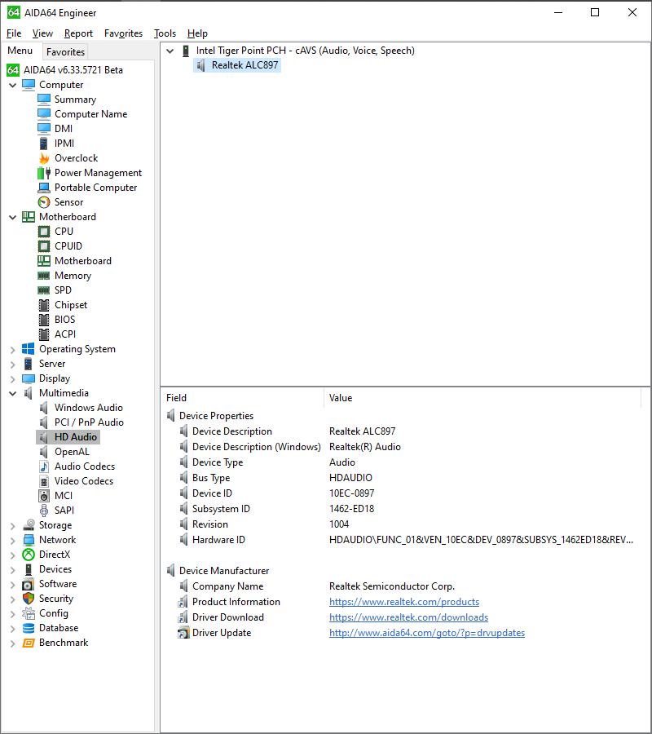Screen dimensions: 652x734
Task: Click the MCI speaker box icon
Action: 44,495
